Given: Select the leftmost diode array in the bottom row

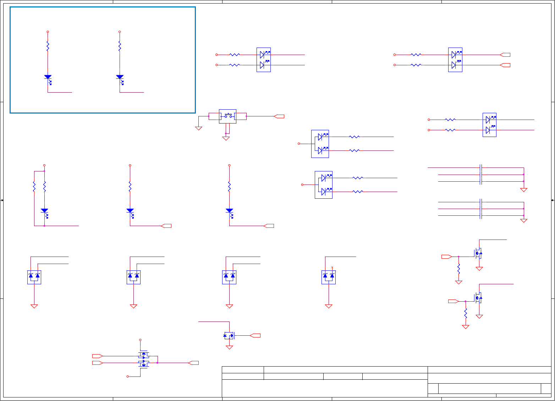Looking at the screenshot, I should pos(34,277).
